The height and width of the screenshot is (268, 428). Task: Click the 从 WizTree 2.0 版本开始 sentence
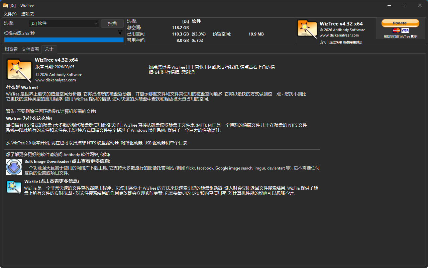(97, 143)
